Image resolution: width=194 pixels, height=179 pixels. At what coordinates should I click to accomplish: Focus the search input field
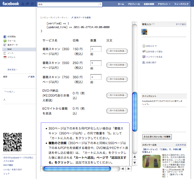[68, 4]
